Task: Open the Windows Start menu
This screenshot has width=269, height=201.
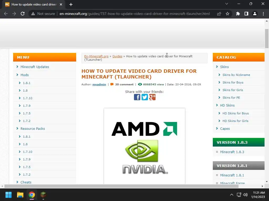Action: pos(8,195)
